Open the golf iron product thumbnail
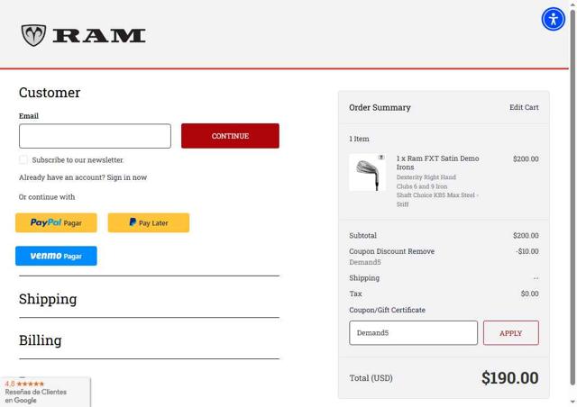Image resolution: width=577 pixels, height=407 pixels. tap(367, 172)
